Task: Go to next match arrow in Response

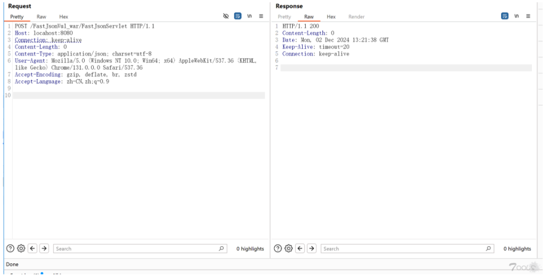Action: 312,248
